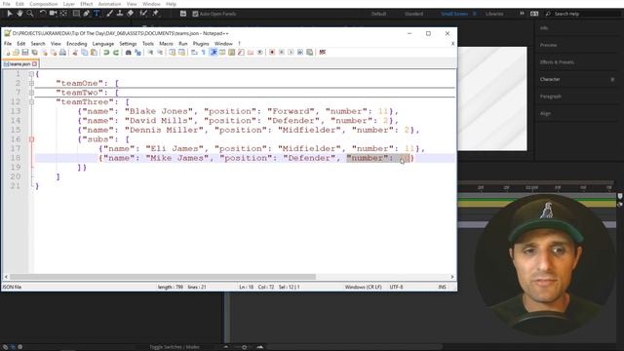The height and width of the screenshot is (351, 624).
Task: Select the After Effects Puppet Pin tool
Action: pyautogui.click(x=156, y=14)
